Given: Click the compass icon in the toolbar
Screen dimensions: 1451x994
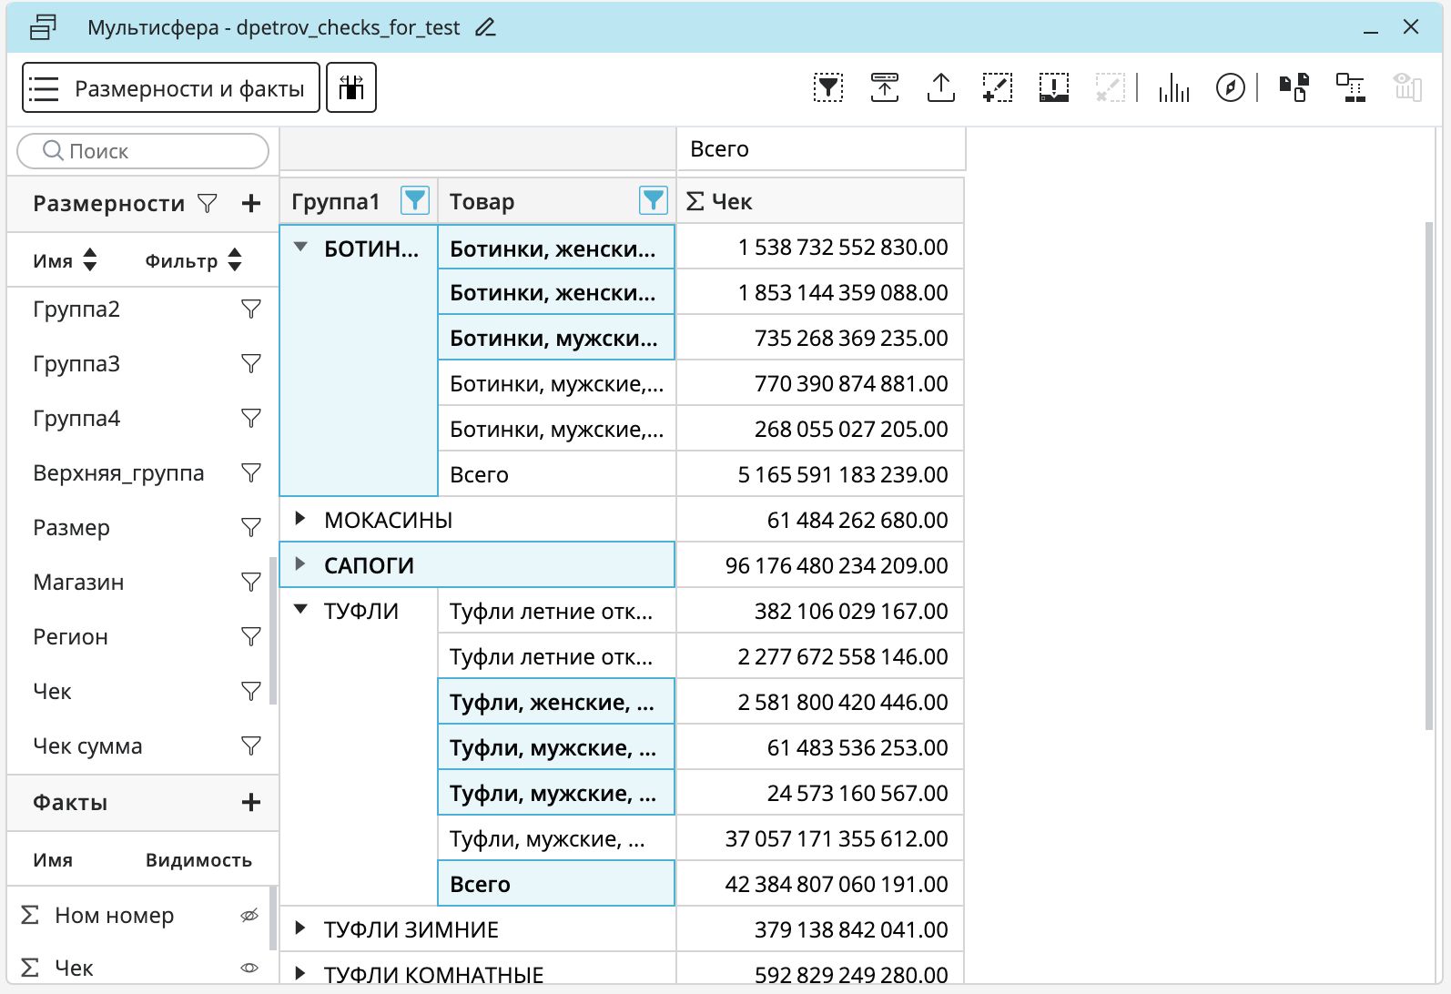Looking at the screenshot, I should pyautogui.click(x=1230, y=87).
